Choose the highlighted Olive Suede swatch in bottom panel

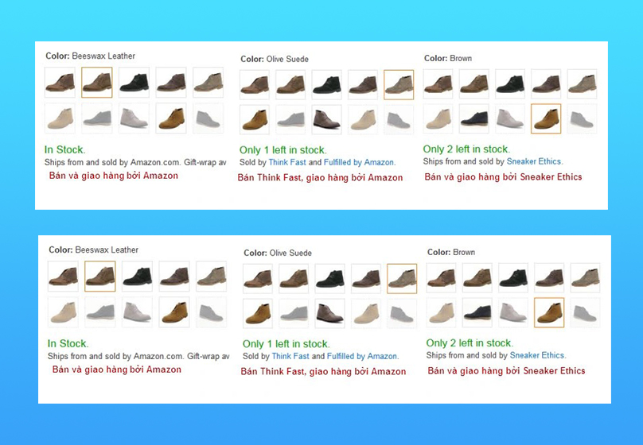click(x=402, y=279)
